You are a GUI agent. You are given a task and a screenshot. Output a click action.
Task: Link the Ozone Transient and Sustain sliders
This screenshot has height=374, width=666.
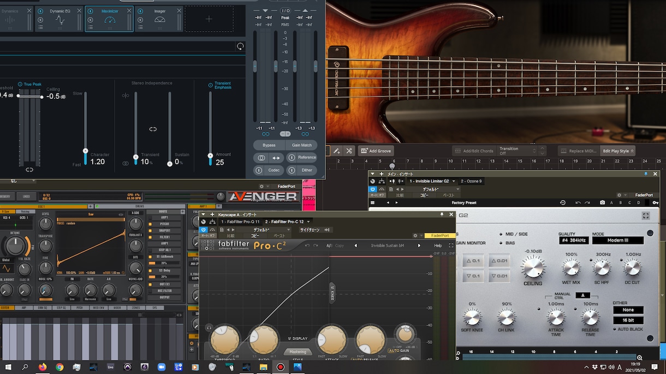(153, 129)
